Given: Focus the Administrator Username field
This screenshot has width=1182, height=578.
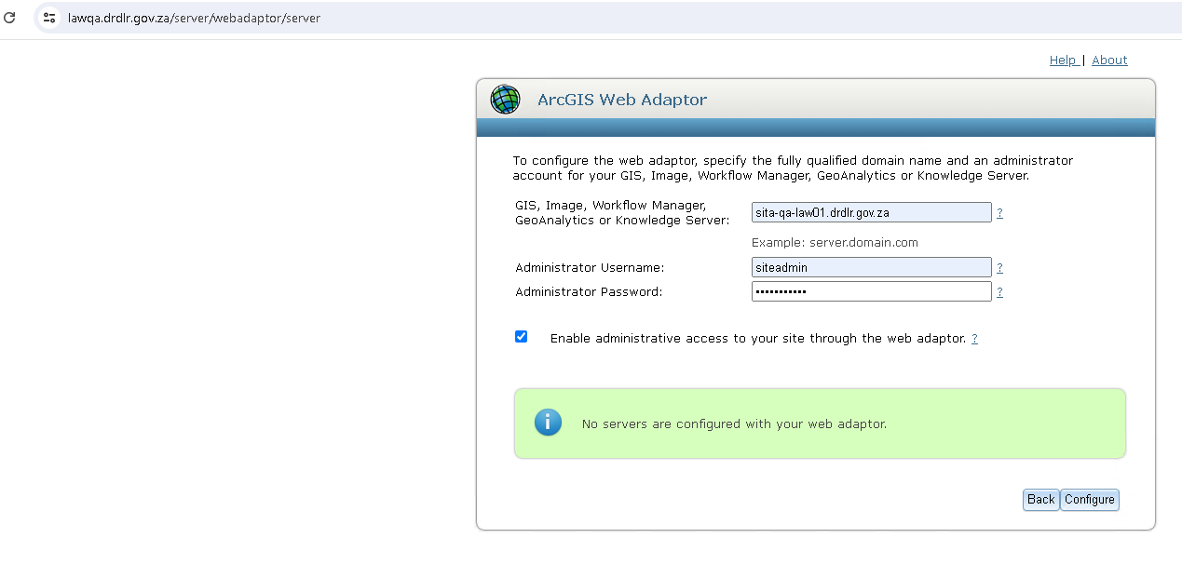Looking at the screenshot, I should pyautogui.click(x=871, y=267).
